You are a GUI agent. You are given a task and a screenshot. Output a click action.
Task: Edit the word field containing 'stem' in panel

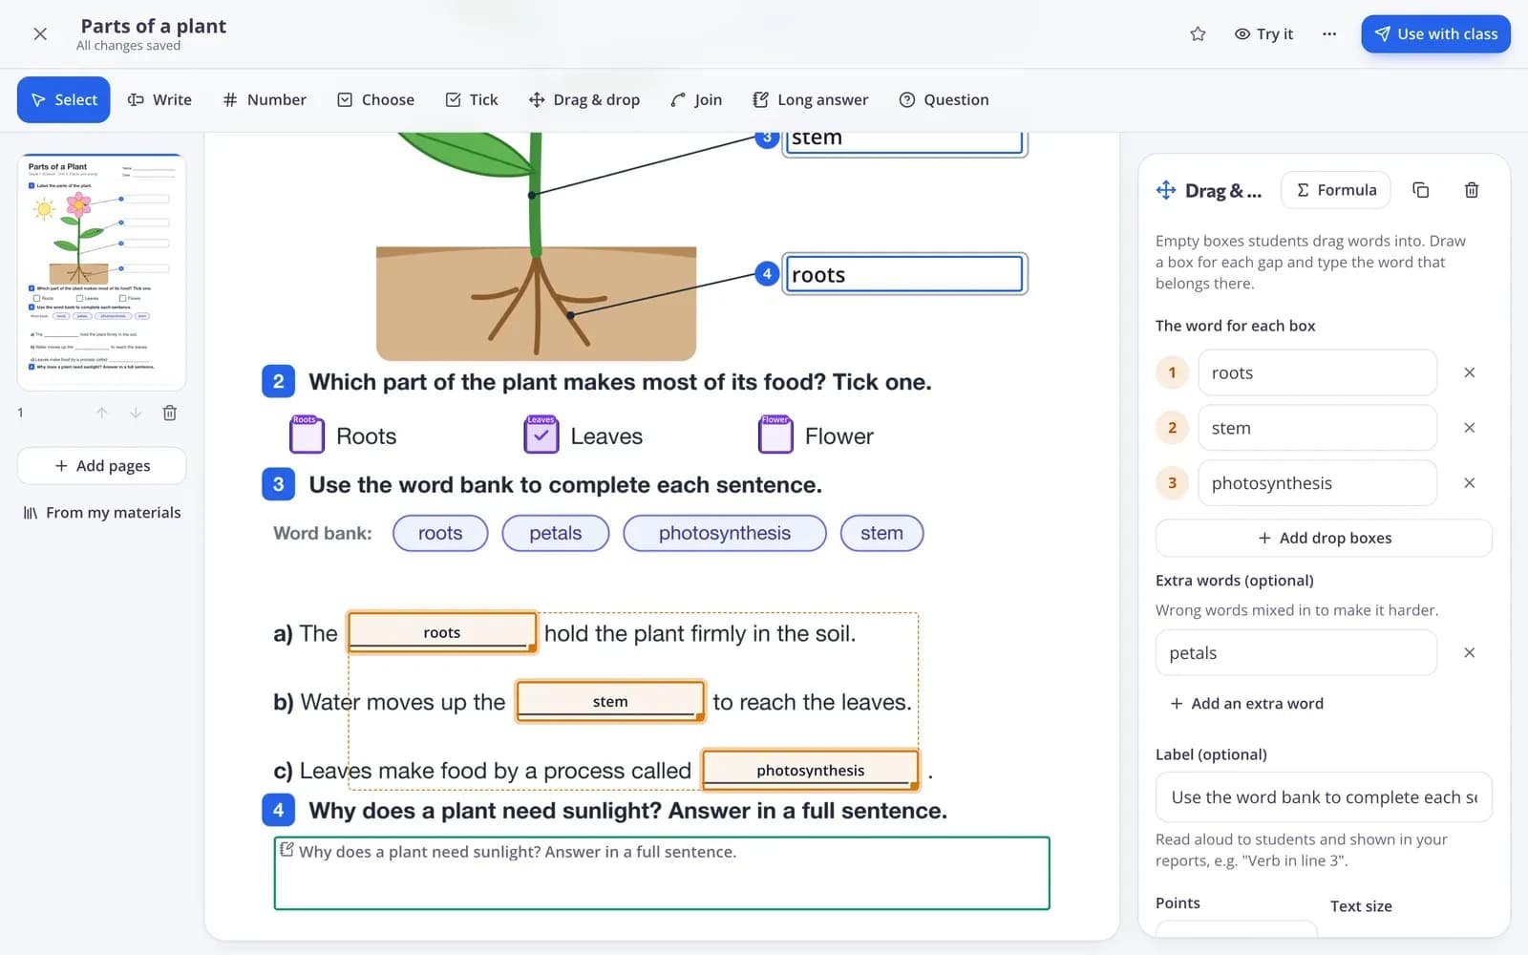pos(1317,428)
